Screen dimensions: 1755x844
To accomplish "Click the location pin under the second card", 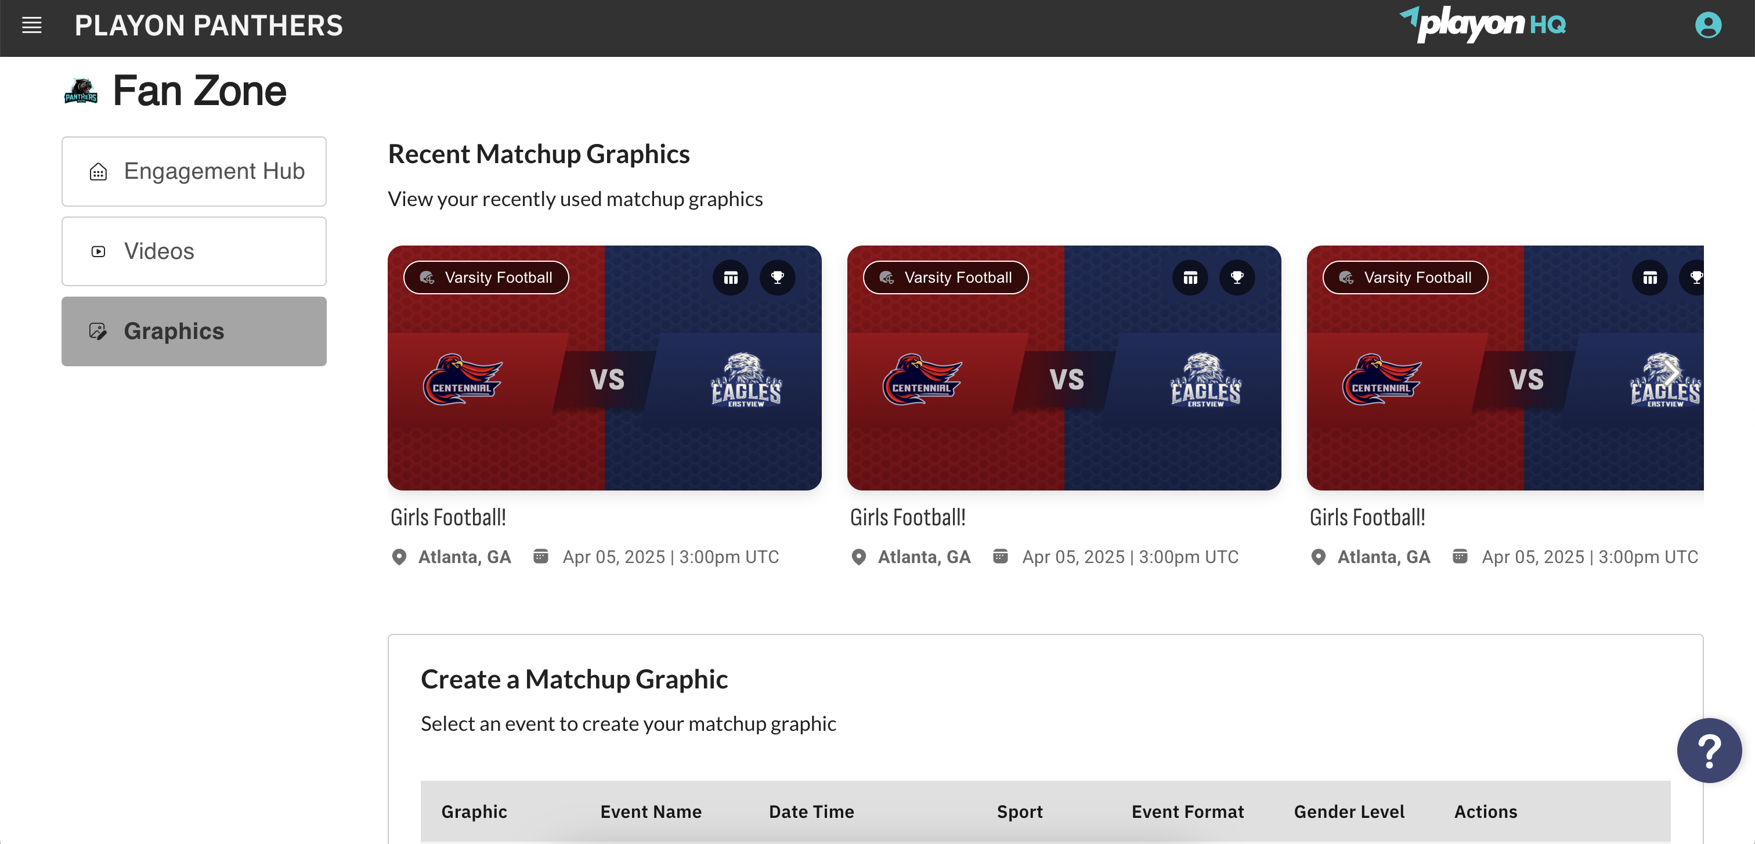I will [x=859, y=557].
